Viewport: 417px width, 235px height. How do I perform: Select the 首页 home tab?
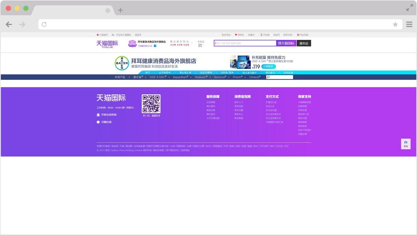point(148,73)
